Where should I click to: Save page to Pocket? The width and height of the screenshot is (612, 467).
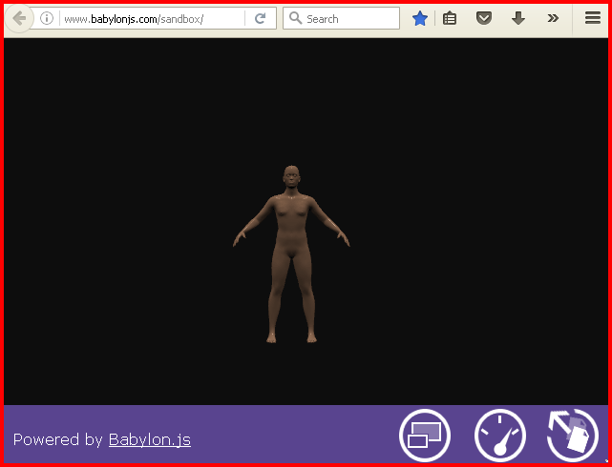coord(484,18)
